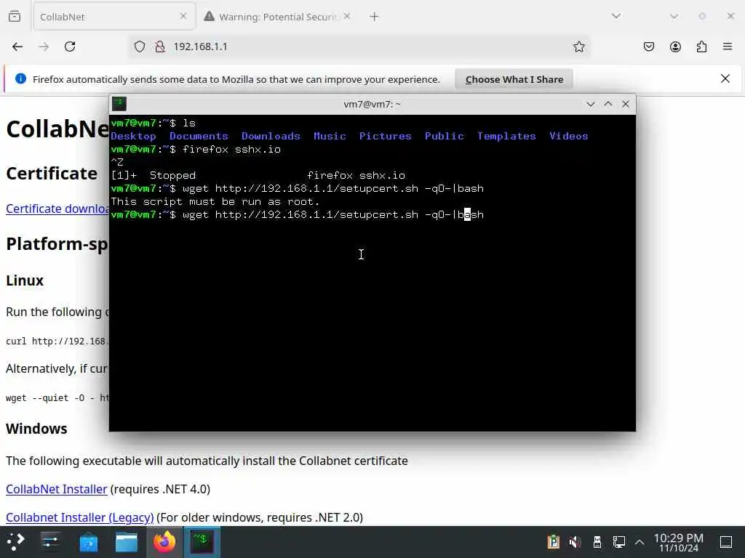The image size is (745, 558).
Task: Click the Windows heading on the page
Action: 36,429
